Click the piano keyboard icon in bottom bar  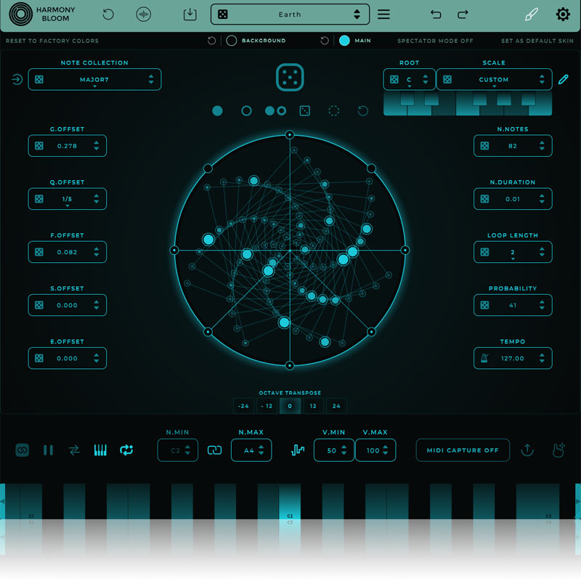[x=100, y=450]
